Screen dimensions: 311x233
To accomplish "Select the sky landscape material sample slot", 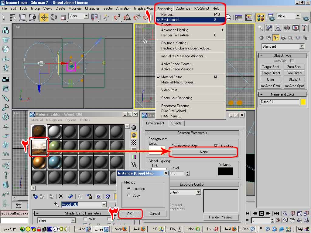I will (x=39, y=147).
